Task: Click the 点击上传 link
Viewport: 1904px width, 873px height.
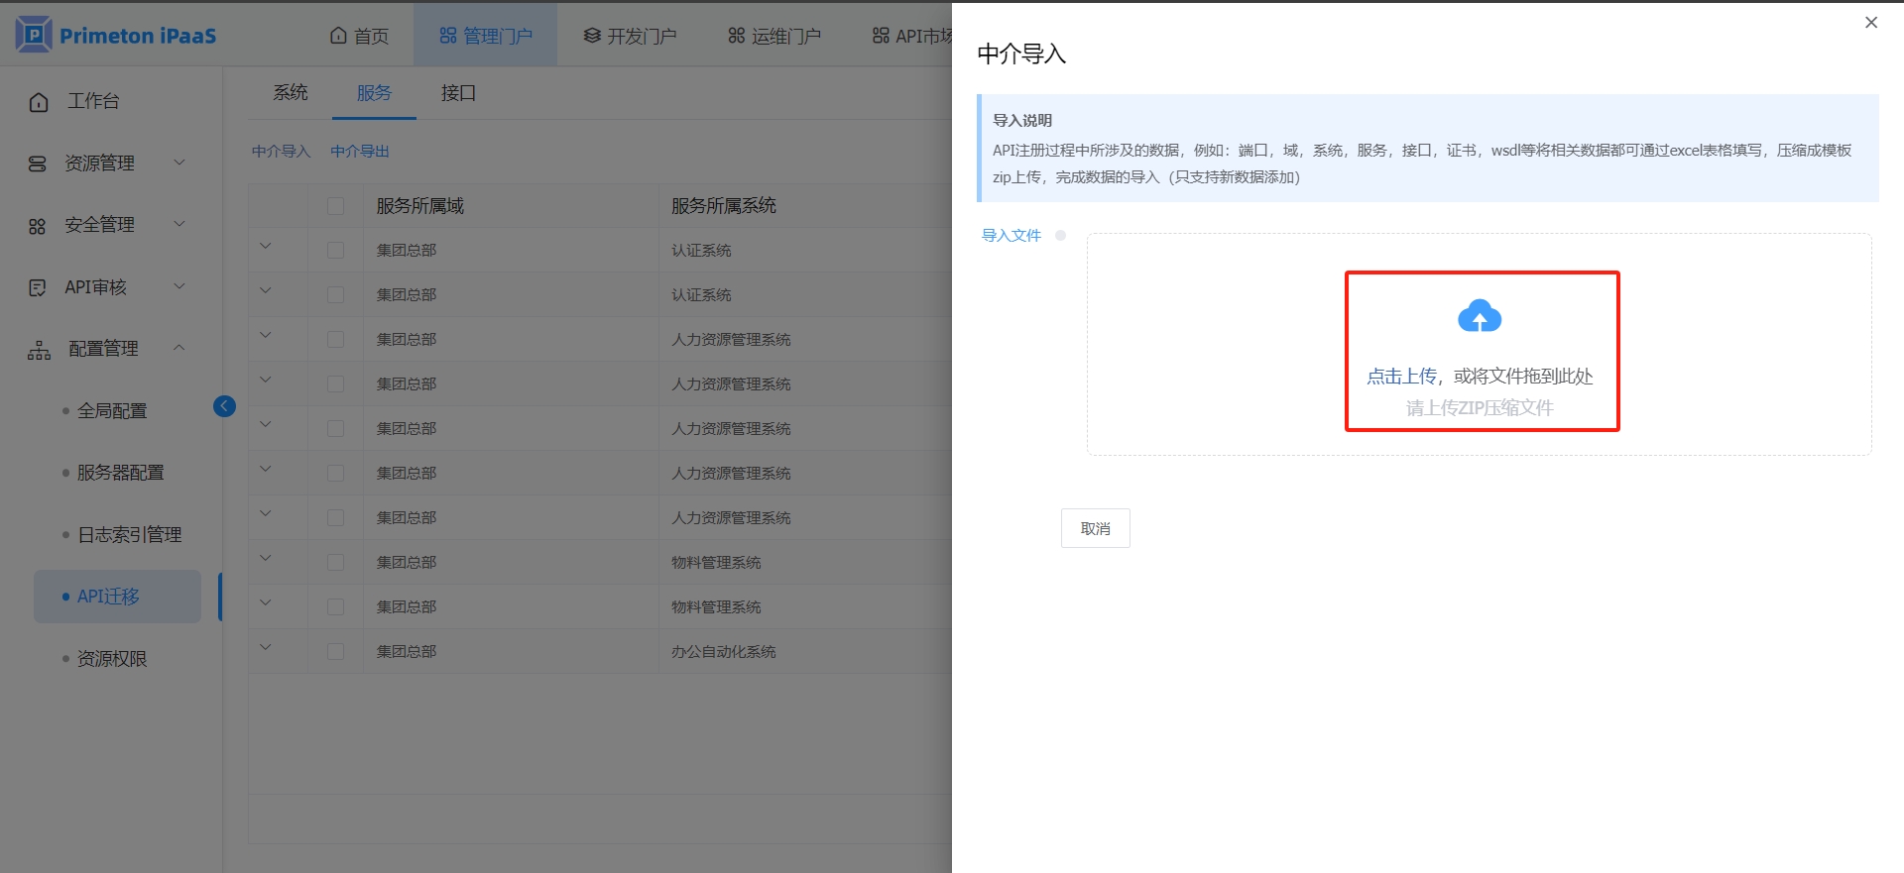Action: tap(1401, 377)
